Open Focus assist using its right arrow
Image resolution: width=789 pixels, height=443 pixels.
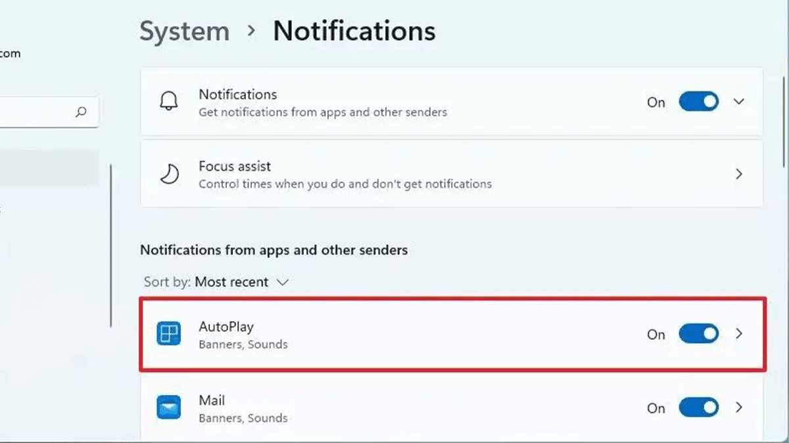pos(739,174)
